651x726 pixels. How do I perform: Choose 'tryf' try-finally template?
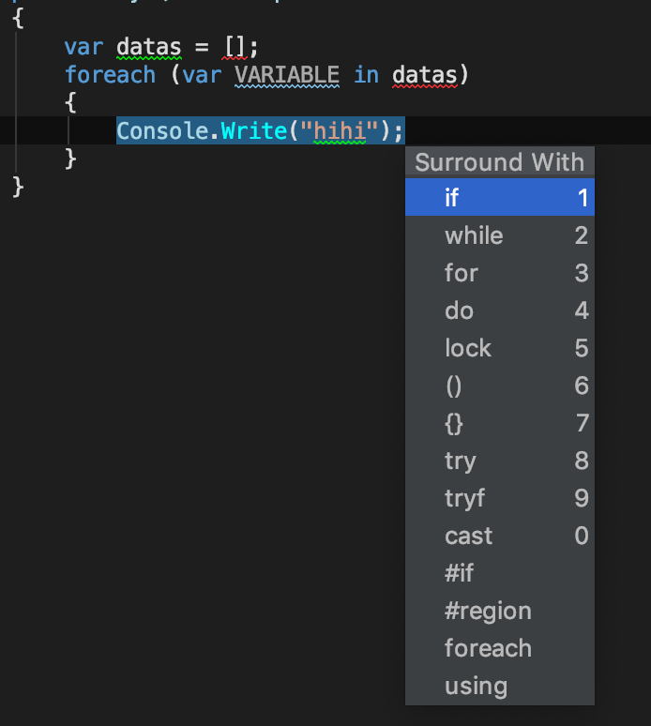tap(498, 498)
